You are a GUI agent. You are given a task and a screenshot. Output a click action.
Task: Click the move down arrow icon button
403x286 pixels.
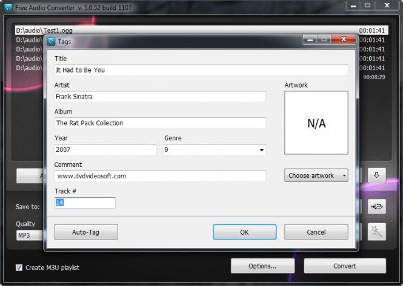click(376, 175)
